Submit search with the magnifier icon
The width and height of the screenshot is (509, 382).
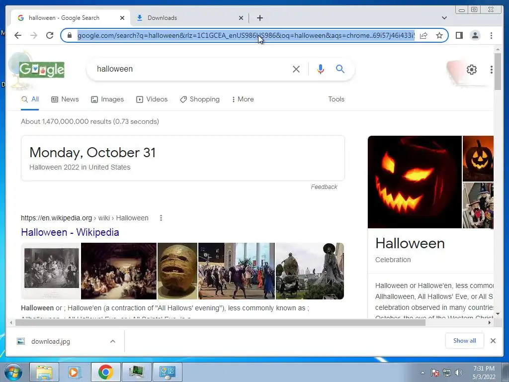click(340, 69)
